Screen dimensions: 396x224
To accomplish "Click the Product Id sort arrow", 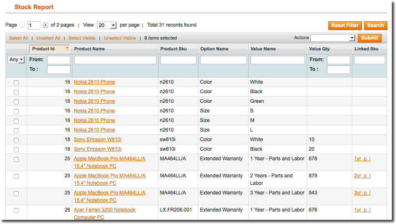I will [x=67, y=49].
